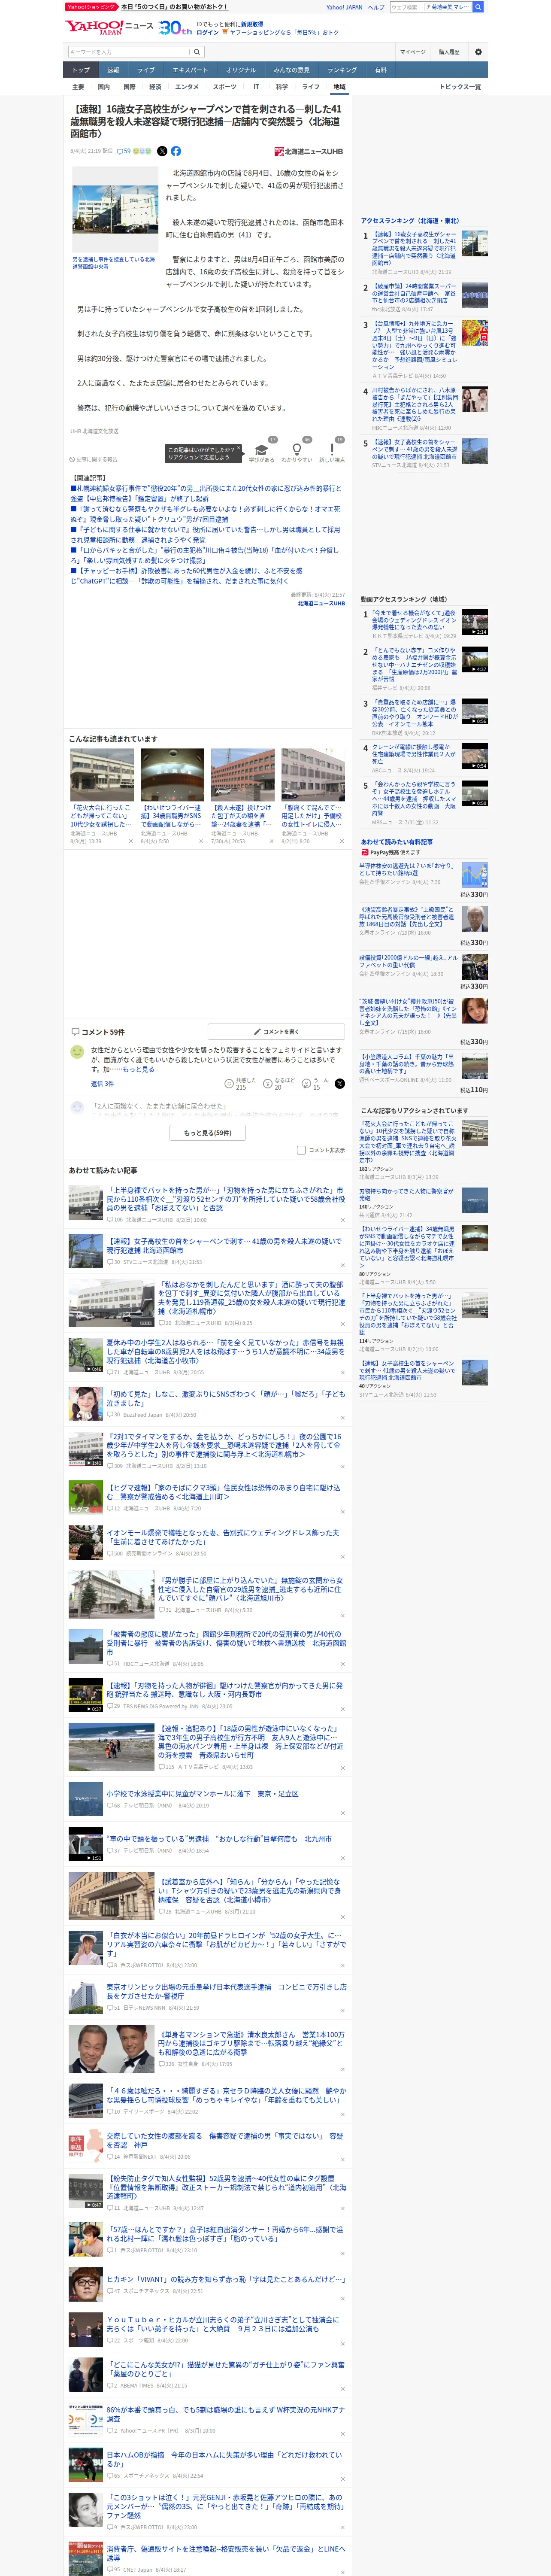This screenshot has height=2576, width=551.
Task: Share the article on X
Action: (x=162, y=151)
